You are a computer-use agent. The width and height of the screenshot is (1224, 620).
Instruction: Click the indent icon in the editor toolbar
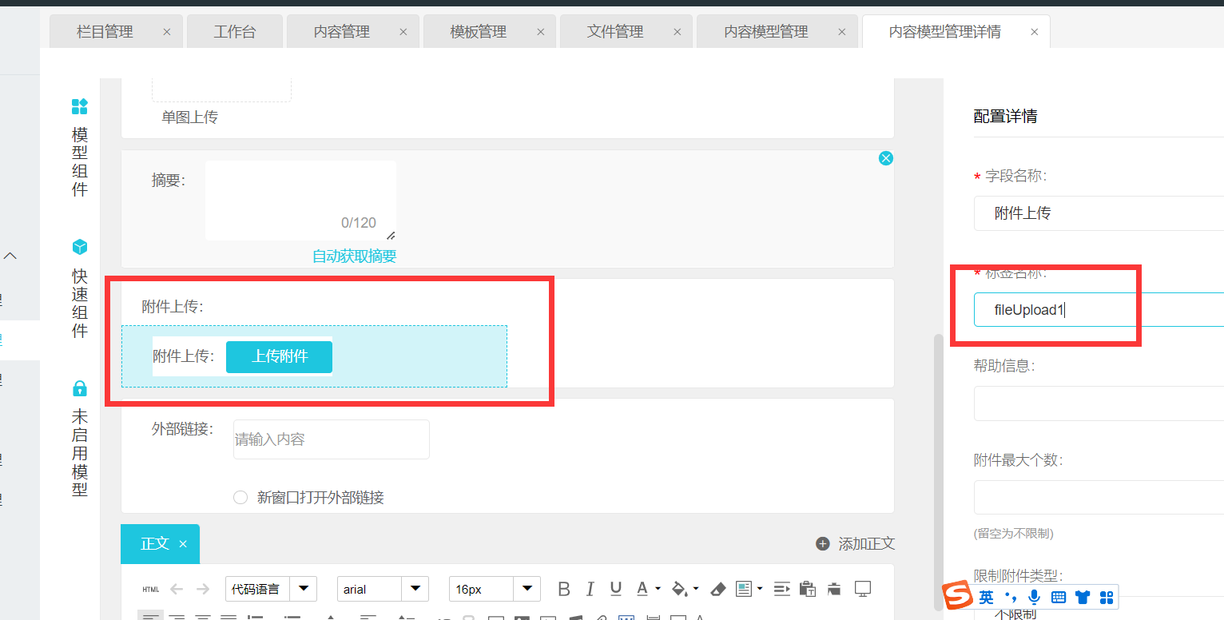pos(782,590)
